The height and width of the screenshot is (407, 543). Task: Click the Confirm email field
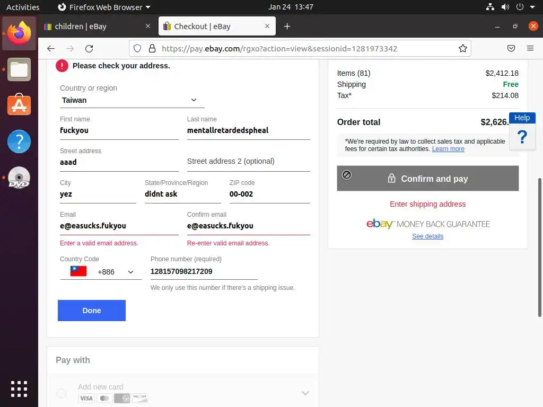tap(249, 226)
